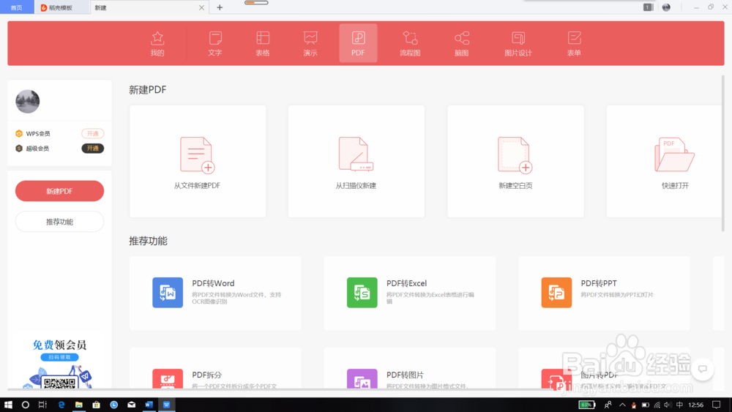Launch the PDF转PPT converter
The width and height of the screenshot is (732, 412).
(604, 293)
